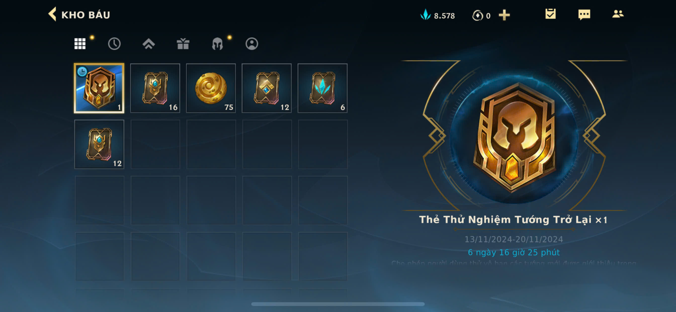Select the chest item with count 16
This screenshot has height=312, width=676.
coord(155,88)
